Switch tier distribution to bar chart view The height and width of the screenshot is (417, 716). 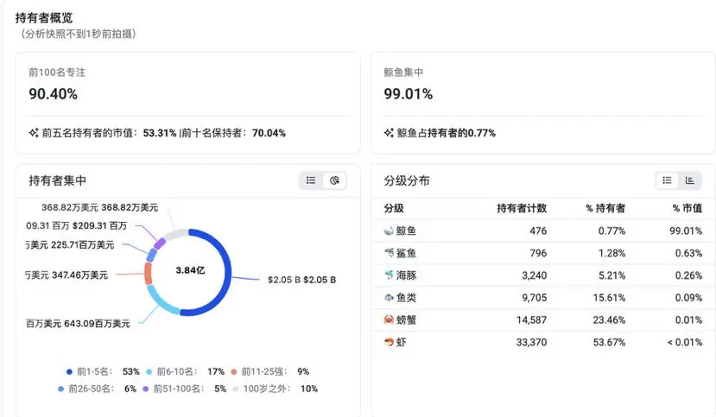689,180
